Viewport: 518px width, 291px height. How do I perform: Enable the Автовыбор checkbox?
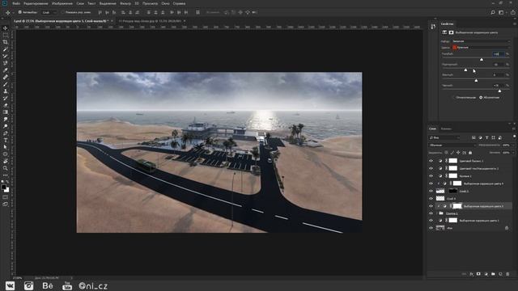point(19,12)
